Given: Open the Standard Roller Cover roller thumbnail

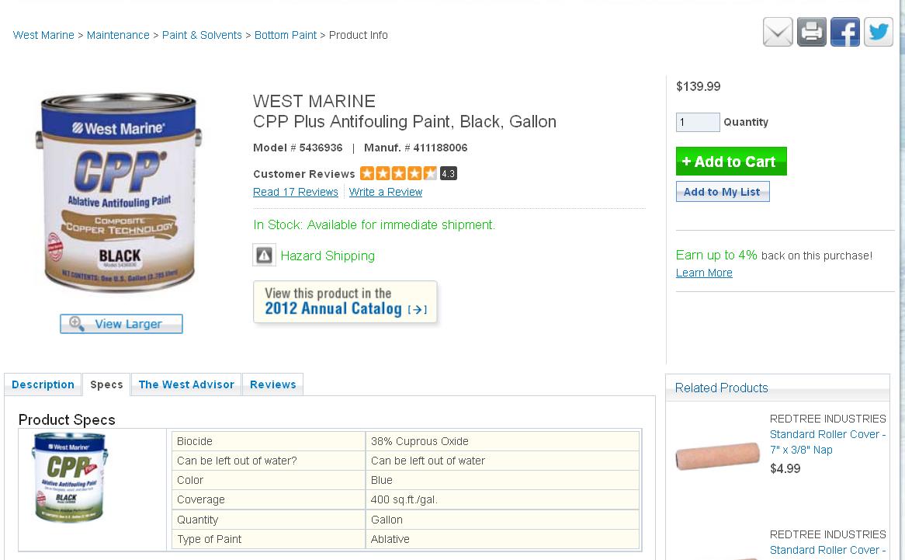Looking at the screenshot, I should 717,455.
